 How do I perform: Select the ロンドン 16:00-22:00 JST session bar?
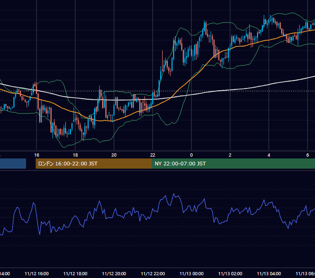click(94, 164)
